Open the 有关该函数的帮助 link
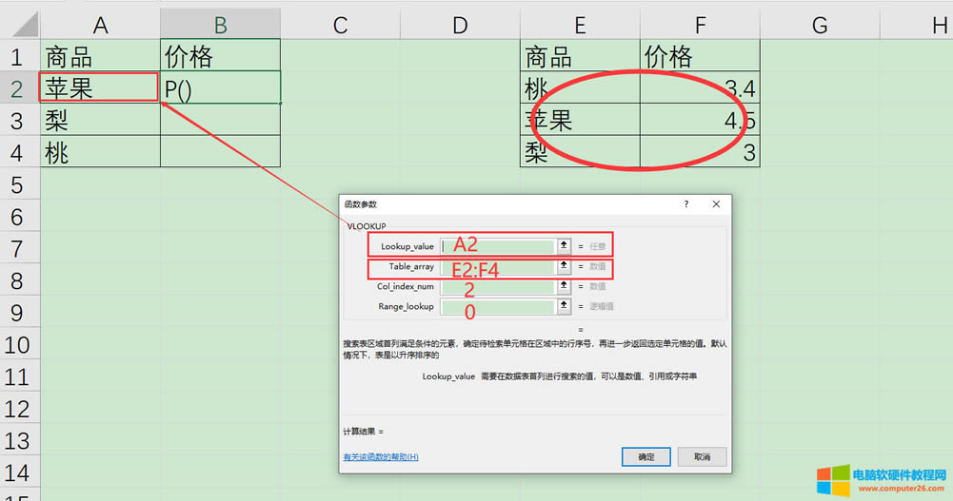 pyautogui.click(x=381, y=457)
